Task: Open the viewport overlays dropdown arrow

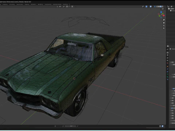Action: [152, 7]
